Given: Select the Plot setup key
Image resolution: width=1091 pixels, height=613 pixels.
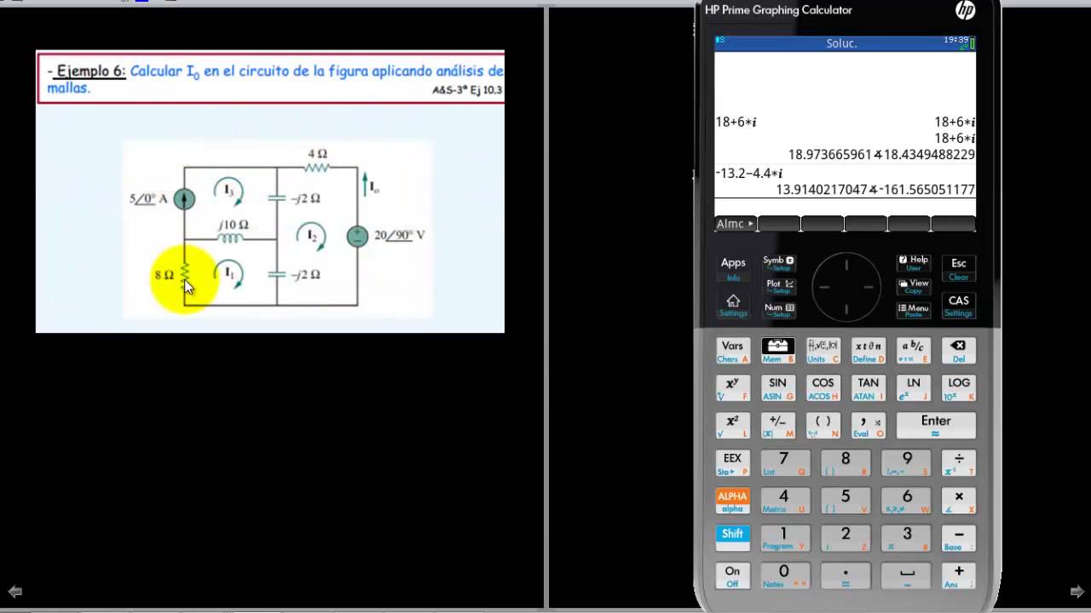Looking at the screenshot, I should click(779, 287).
